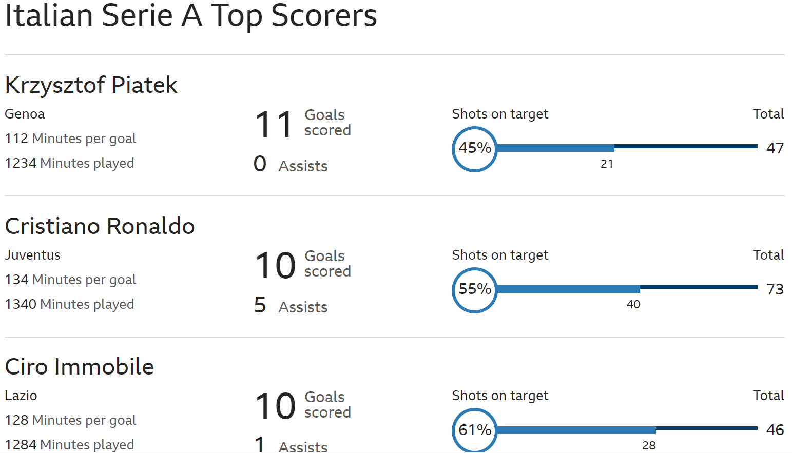This screenshot has width=792, height=453.
Task: Click Piatek's 11 goals scored number
Action: (x=274, y=125)
